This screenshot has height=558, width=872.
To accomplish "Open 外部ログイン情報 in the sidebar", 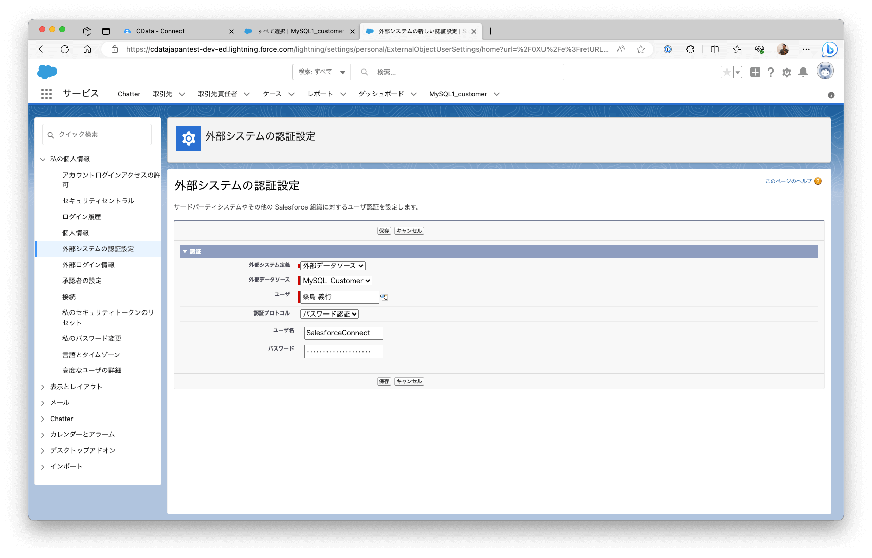I will click(x=88, y=265).
